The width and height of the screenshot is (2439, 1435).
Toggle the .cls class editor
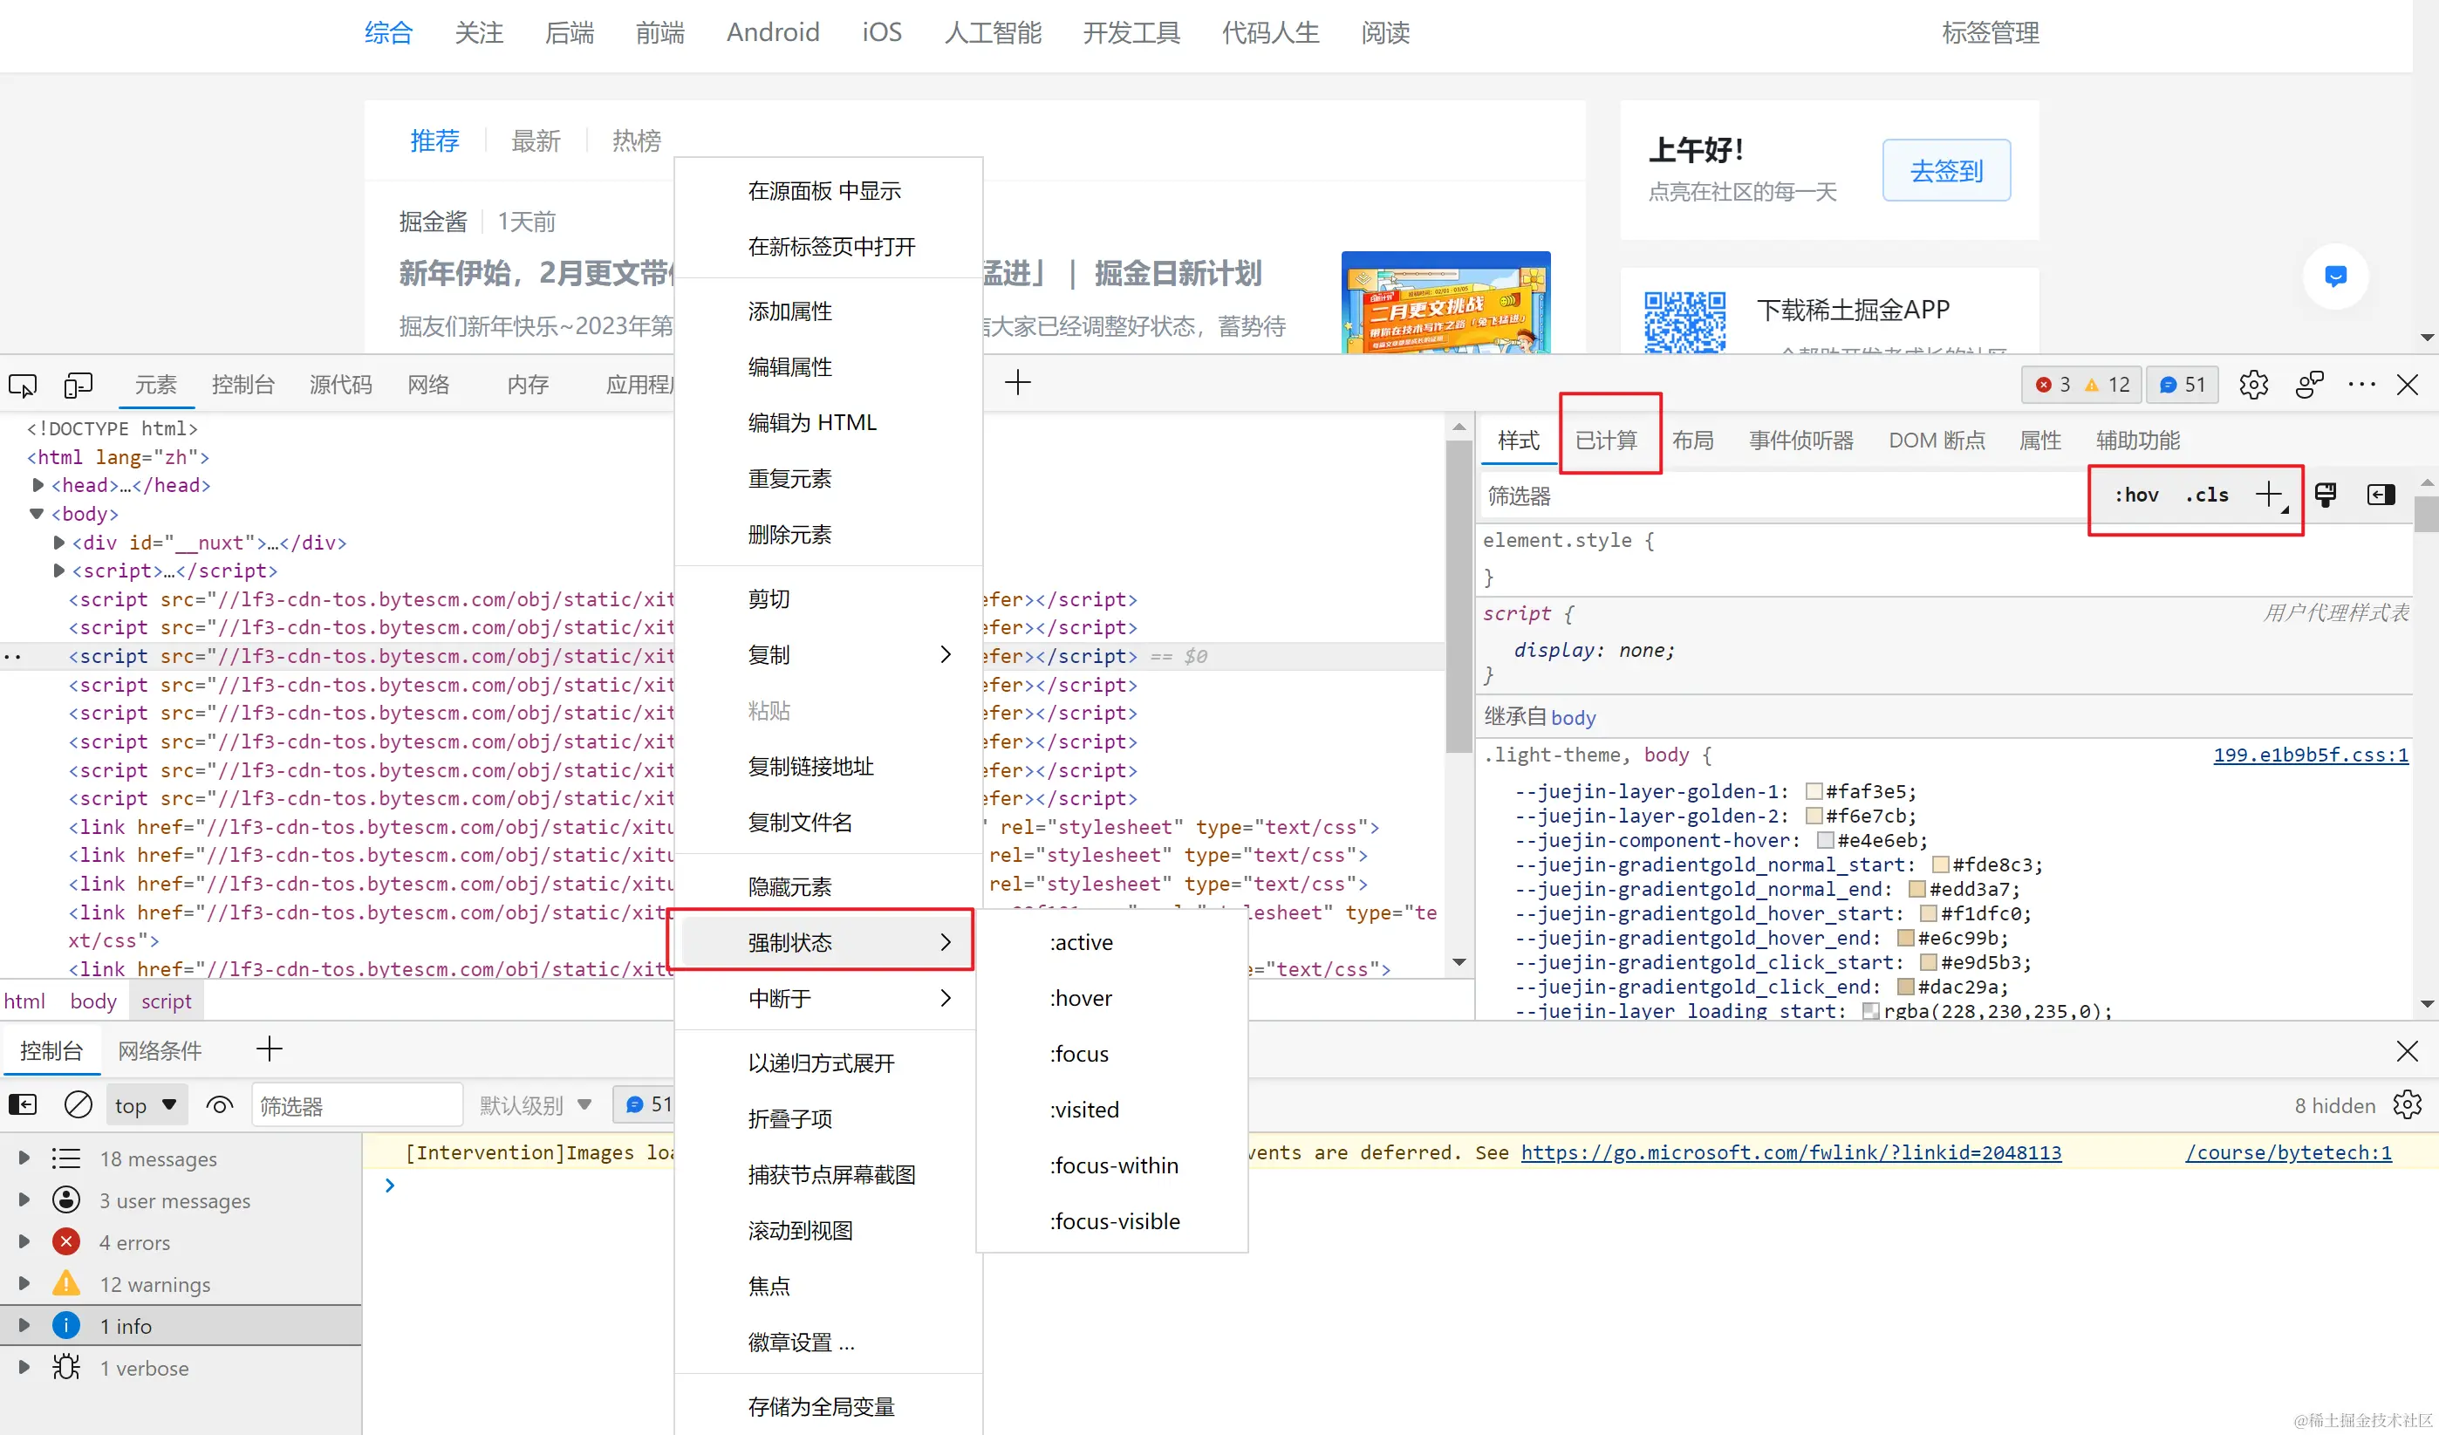(2206, 495)
